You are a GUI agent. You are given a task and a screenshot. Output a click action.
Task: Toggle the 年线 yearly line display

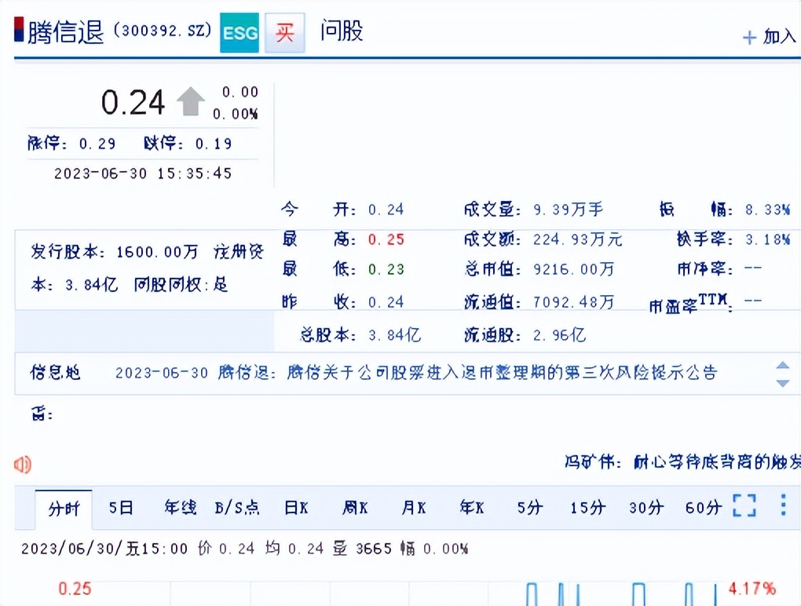click(179, 508)
